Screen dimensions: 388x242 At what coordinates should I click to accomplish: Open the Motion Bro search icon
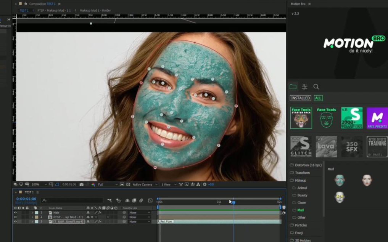point(316,87)
